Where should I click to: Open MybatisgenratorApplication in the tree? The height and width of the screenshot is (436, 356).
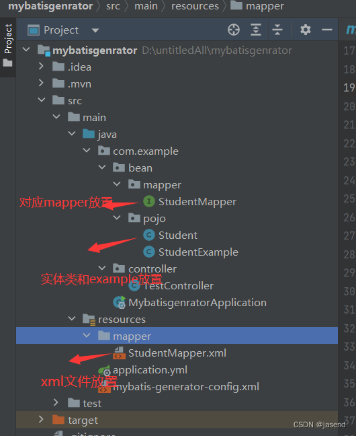click(197, 303)
